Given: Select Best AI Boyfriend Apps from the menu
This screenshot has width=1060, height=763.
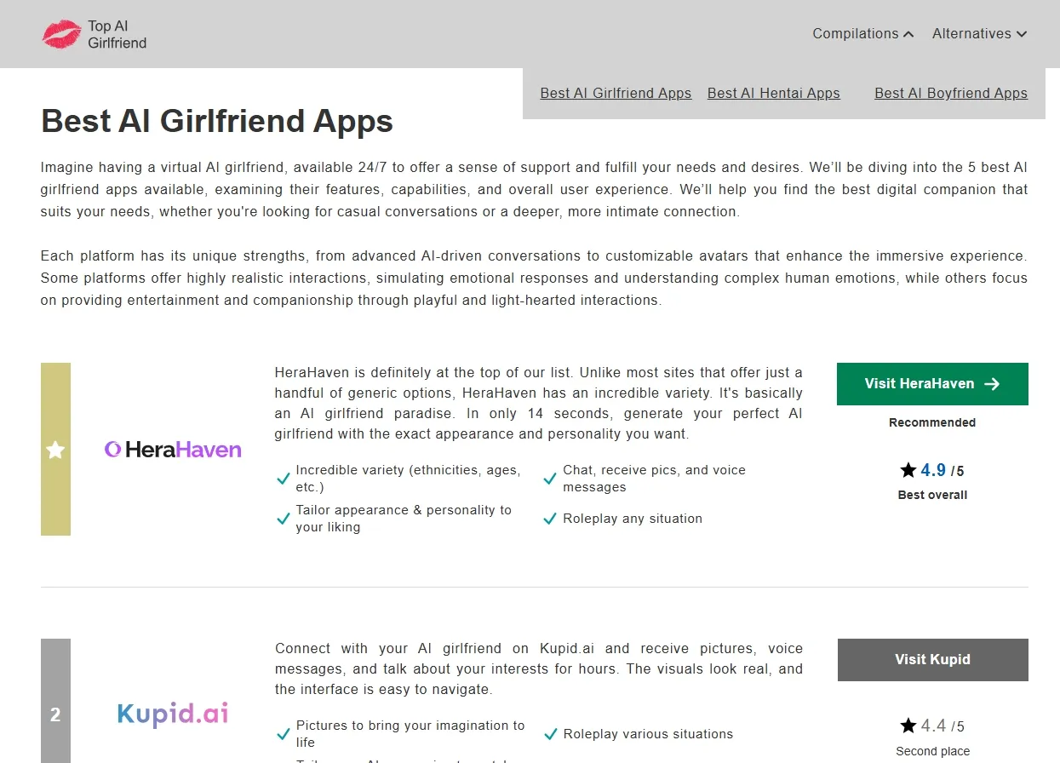Looking at the screenshot, I should click(x=951, y=93).
